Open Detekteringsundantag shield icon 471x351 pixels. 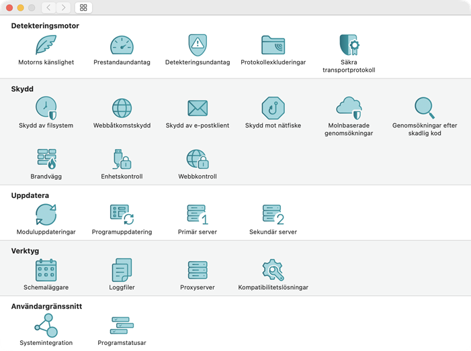pyautogui.click(x=198, y=45)
